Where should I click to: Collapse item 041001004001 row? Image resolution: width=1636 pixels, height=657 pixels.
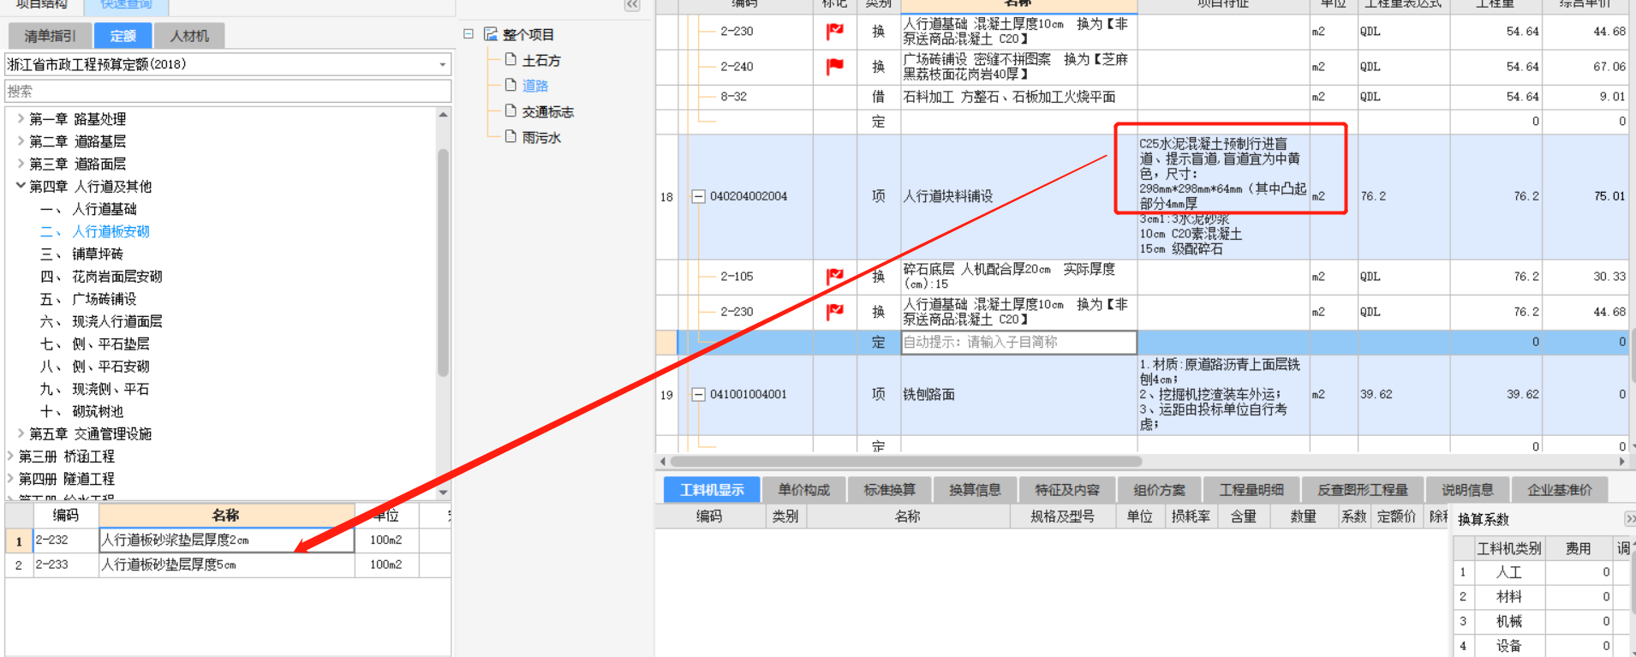[x=698, y=395]
